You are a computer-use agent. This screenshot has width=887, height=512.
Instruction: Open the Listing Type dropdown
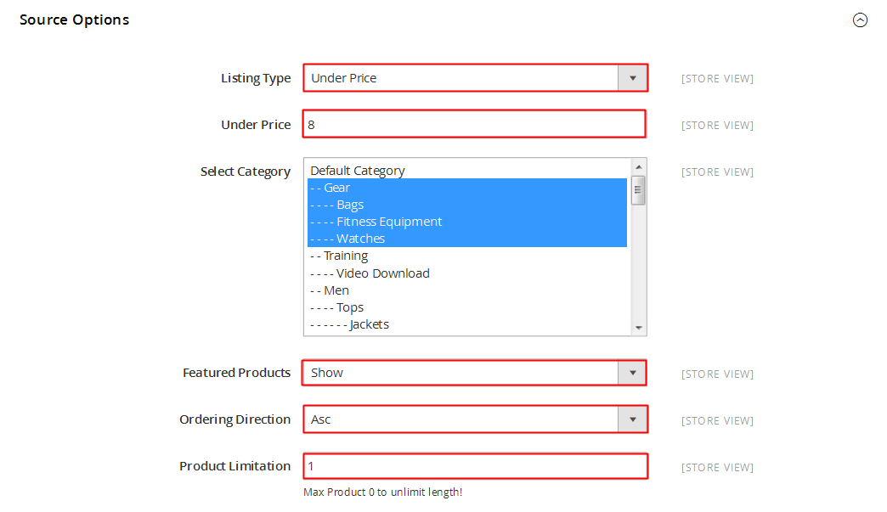pos(475,78)
